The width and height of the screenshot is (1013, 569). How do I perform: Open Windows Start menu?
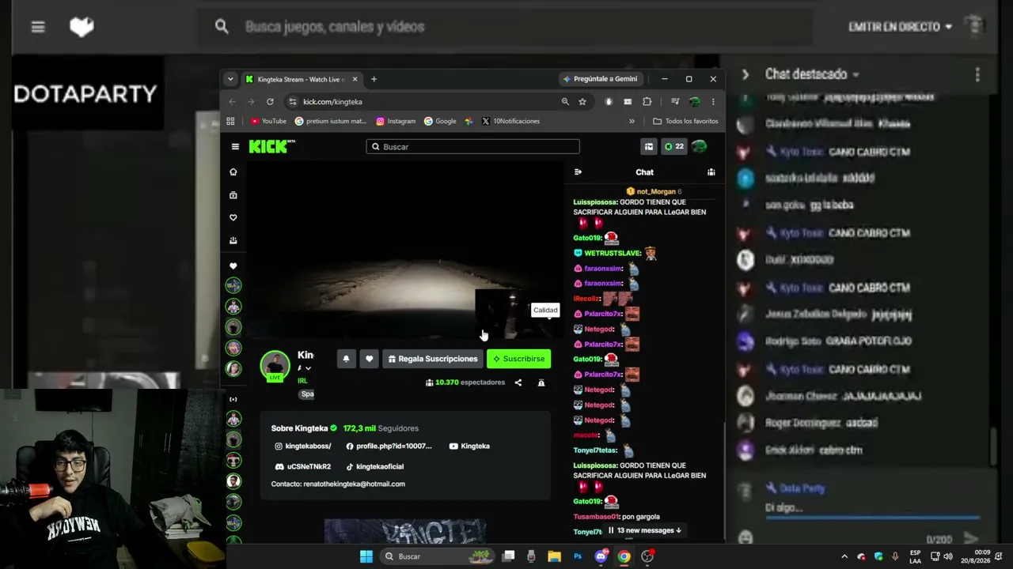pyautogui.click(x=366, y=556)
